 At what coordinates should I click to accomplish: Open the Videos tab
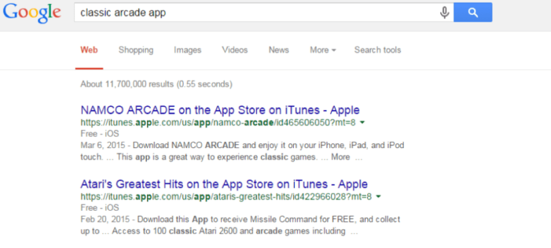[235, 50]
